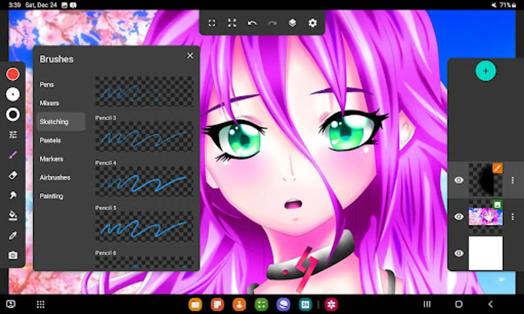The image size is (524, 314).
Task: Pick the Pencil 3 brush stroke preview
Action: [144, 136]
